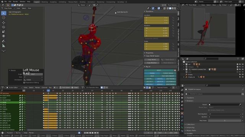Open the Pose Options dropdown

[173, 5]
